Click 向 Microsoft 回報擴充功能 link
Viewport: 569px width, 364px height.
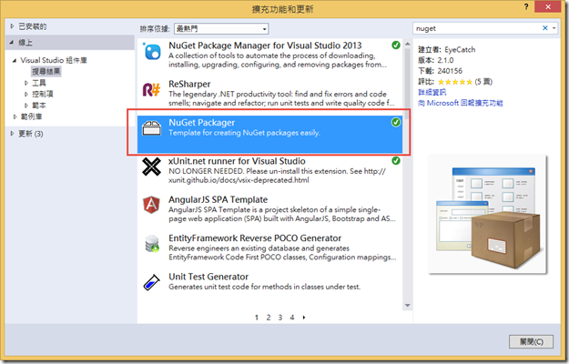[461, 103]
